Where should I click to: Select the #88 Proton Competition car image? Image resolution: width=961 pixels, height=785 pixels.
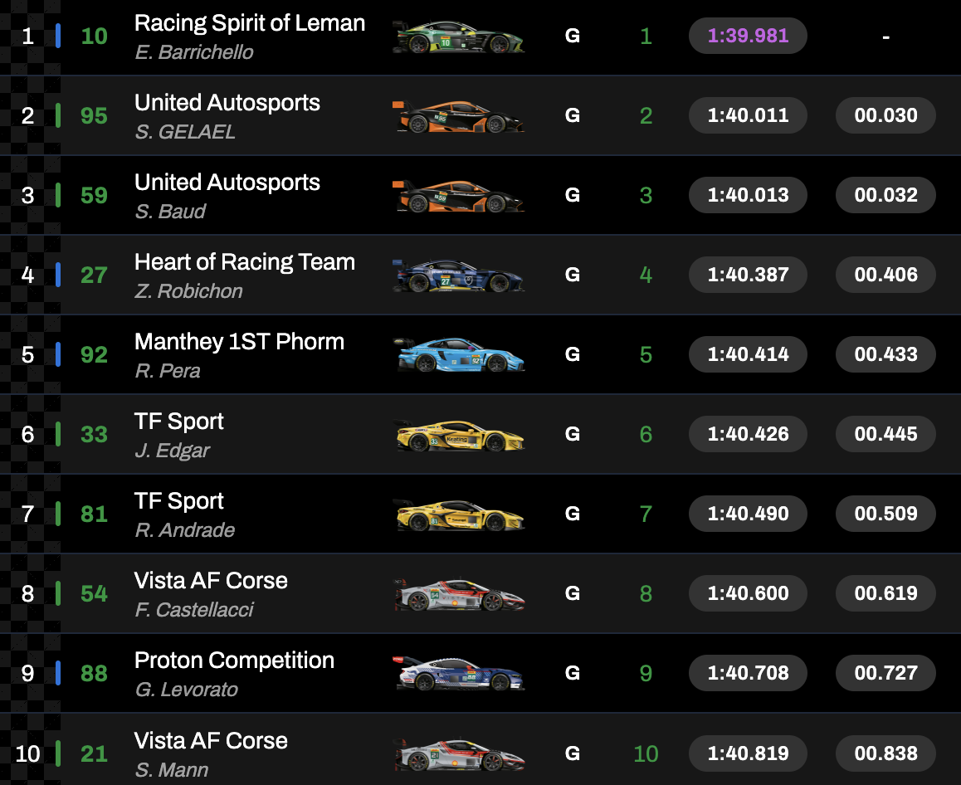coord(458,674)
